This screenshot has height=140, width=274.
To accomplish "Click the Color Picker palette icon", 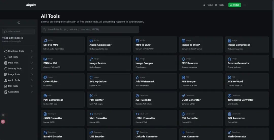I will [x=45, y=77].
